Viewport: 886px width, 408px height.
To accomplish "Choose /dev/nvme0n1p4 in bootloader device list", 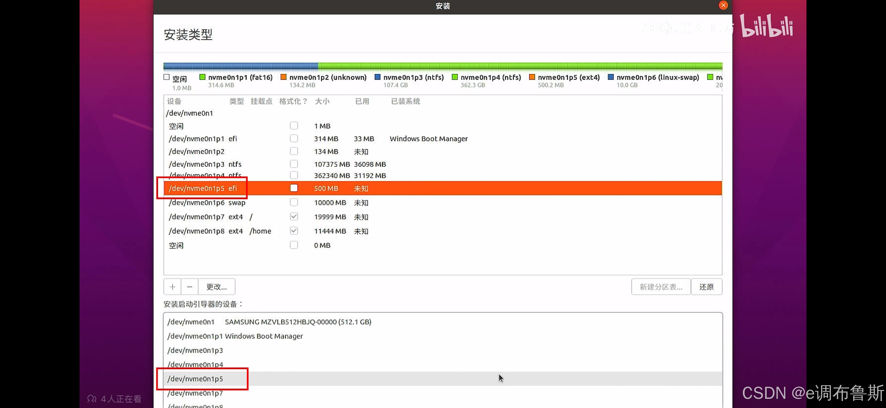I will [x=443, y=364].
